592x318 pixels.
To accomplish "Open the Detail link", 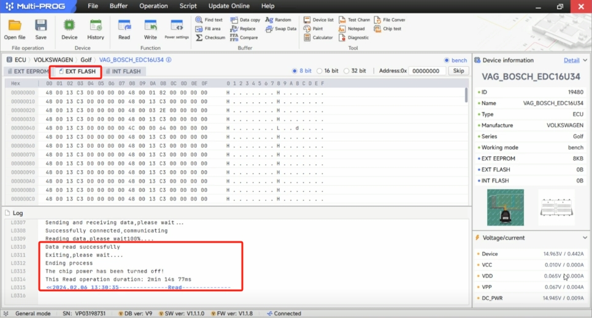I will pyautogui.click(x=571, y=61).
